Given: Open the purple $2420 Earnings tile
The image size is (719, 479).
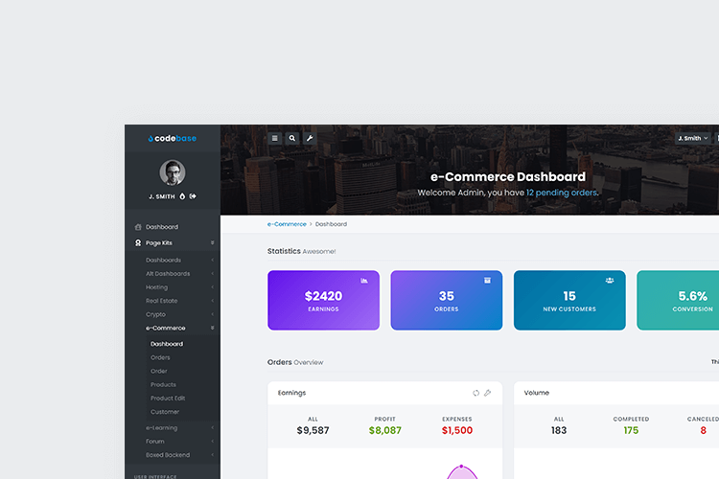Looking at the screenshot, I should pos(323,300).
